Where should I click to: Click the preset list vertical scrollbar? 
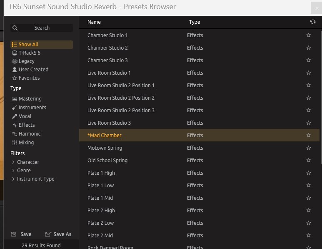tap(320, 96)
